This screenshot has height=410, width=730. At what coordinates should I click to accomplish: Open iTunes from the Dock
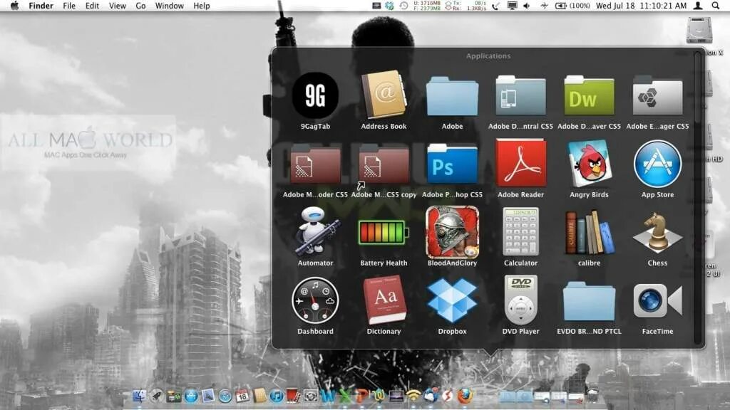click(276, 396)
